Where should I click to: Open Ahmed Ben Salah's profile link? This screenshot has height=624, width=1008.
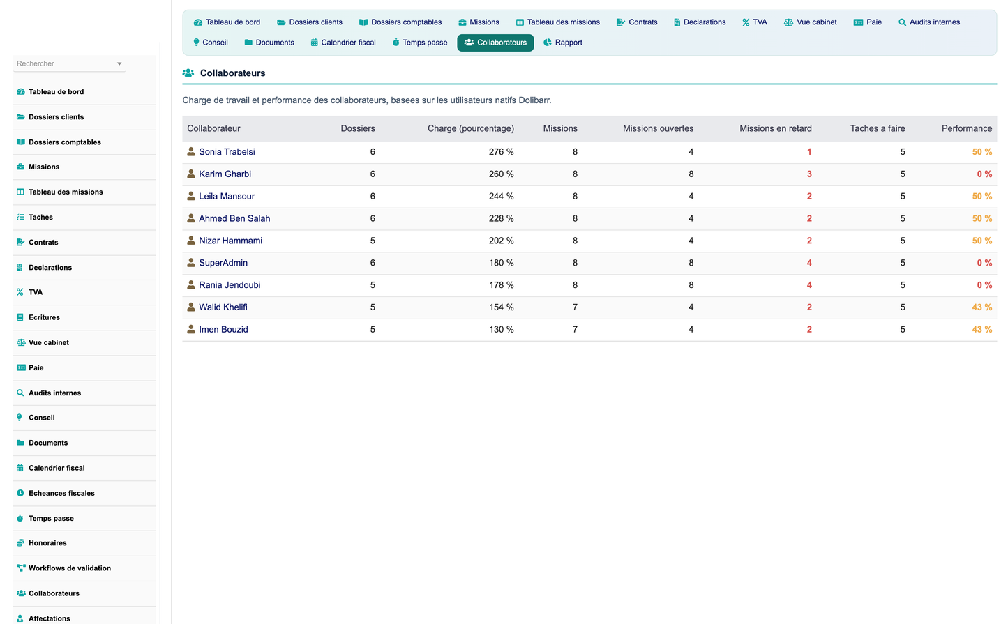(x=234, y=218)
